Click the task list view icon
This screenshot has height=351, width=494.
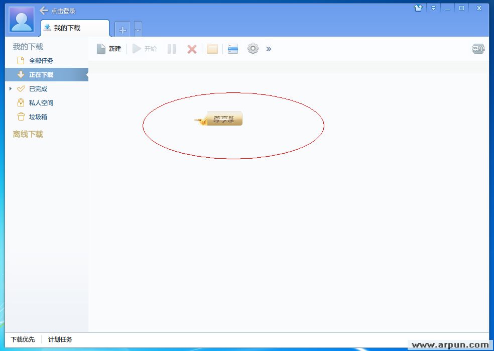point(233,49)
